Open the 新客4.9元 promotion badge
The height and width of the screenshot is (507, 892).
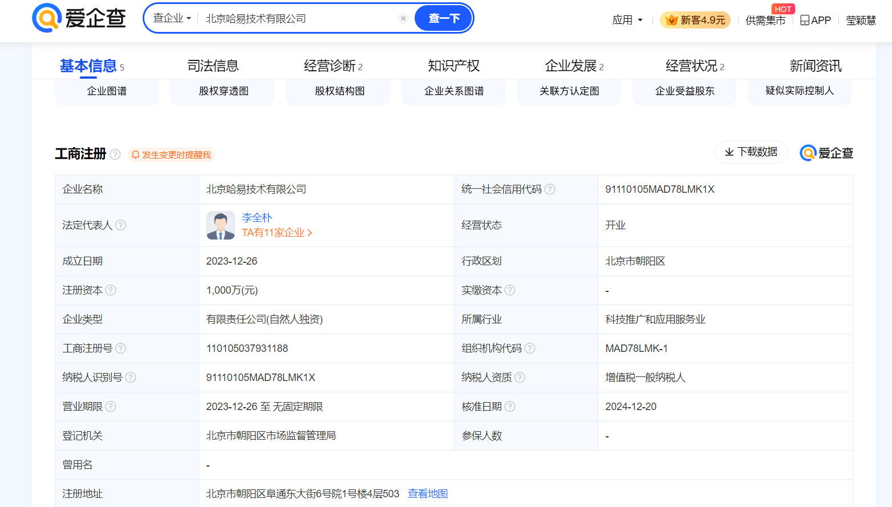coord(695,20)
